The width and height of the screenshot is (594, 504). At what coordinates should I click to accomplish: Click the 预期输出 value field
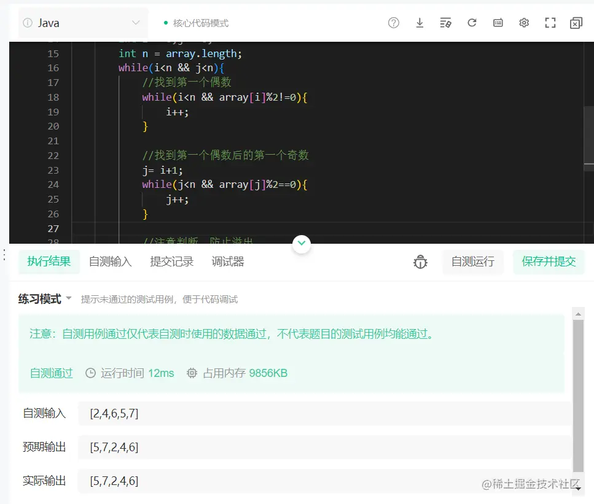(324, 447)
